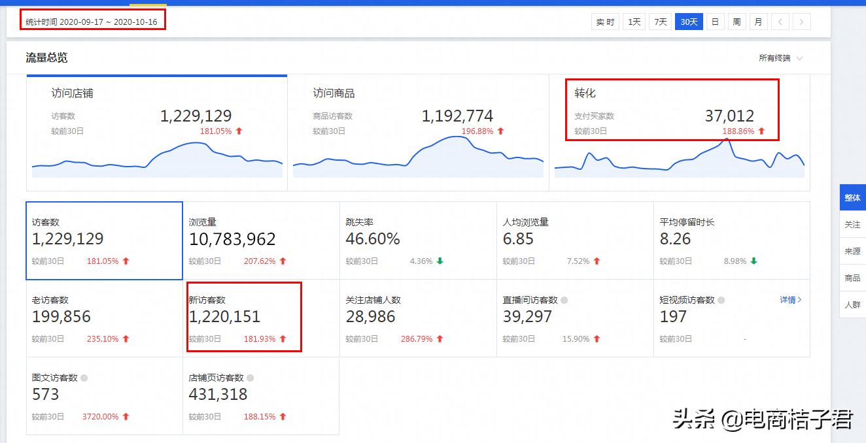The image size is (866, 443).
Task: Switch granularity to 日
Action: click(x=715, y=21)
